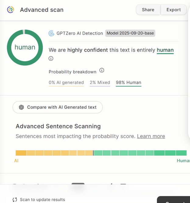Image resolution: width=190 pixels, height=203 pixels.
Task: Click the Scan to update results text
Action: [x=42, y=200]
